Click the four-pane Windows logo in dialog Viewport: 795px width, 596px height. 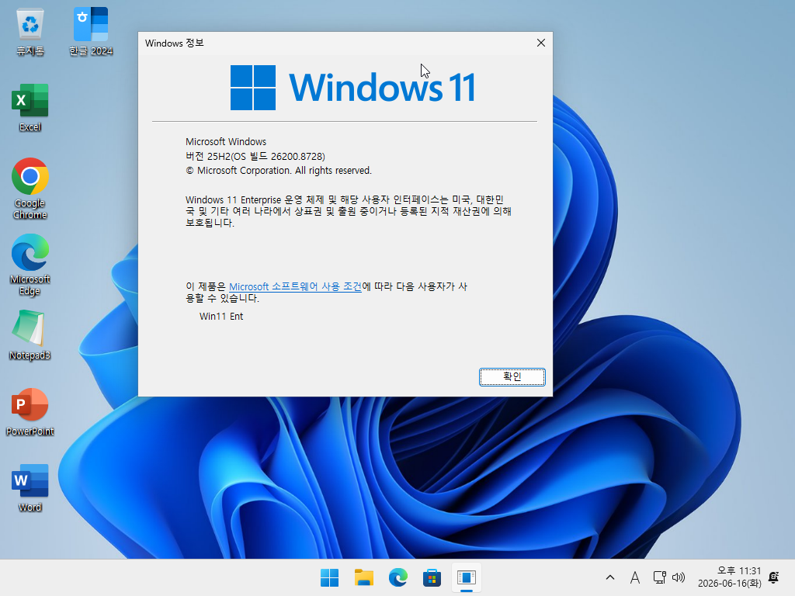[x=253, y=87]
